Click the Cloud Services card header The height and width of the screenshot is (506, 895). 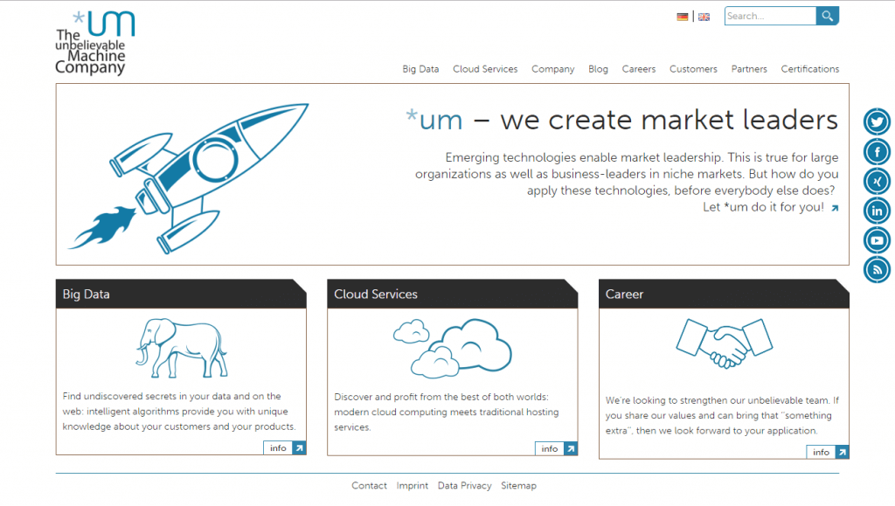click(x=453, y=294)
